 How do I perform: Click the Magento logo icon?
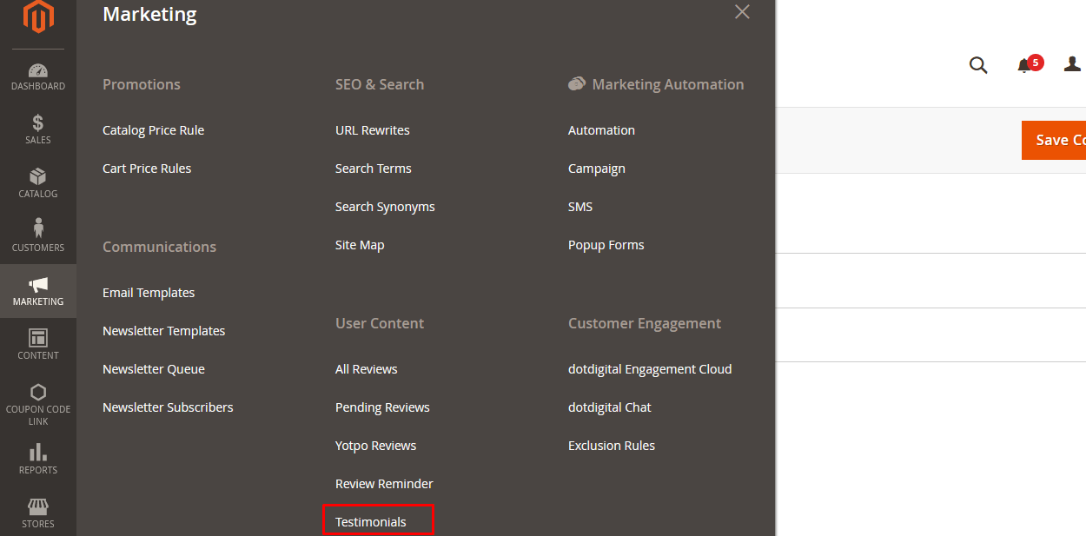coord(38,17)
